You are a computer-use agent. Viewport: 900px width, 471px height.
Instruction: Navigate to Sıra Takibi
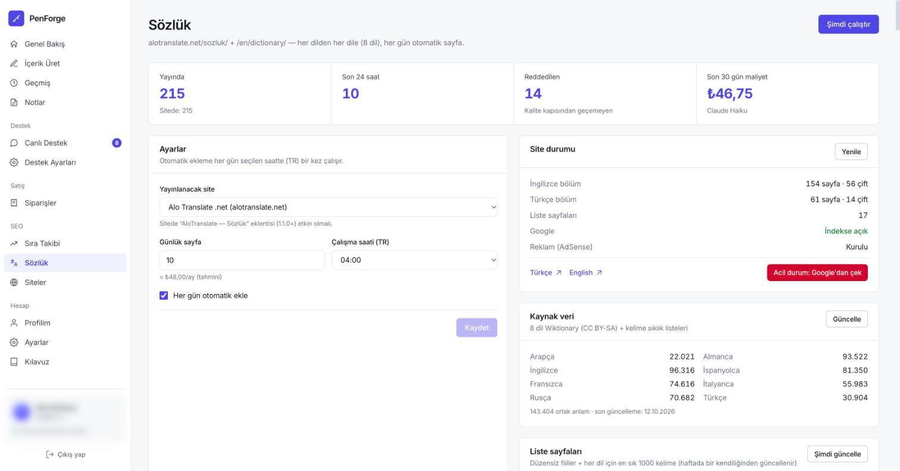point(65,244)
